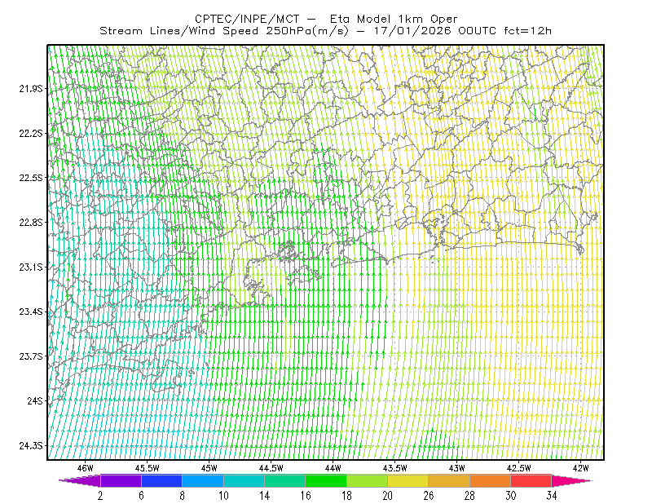Click the latitude label 23.1S
This screenshot has height=504, width=652.
coord(31,267)
